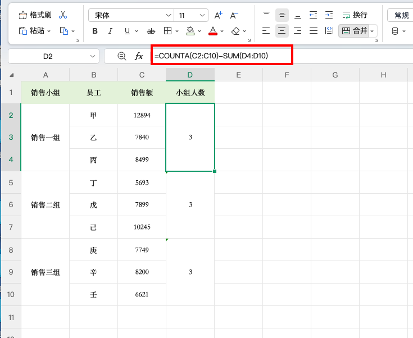Click cell with value 6621

point(142,294)
